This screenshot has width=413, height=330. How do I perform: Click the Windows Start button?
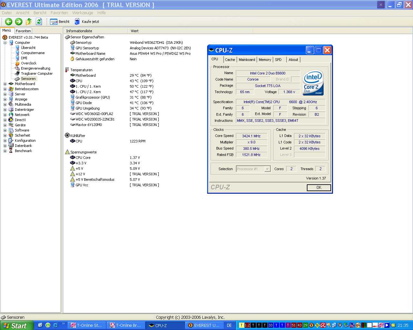click(x=17, y=325)
